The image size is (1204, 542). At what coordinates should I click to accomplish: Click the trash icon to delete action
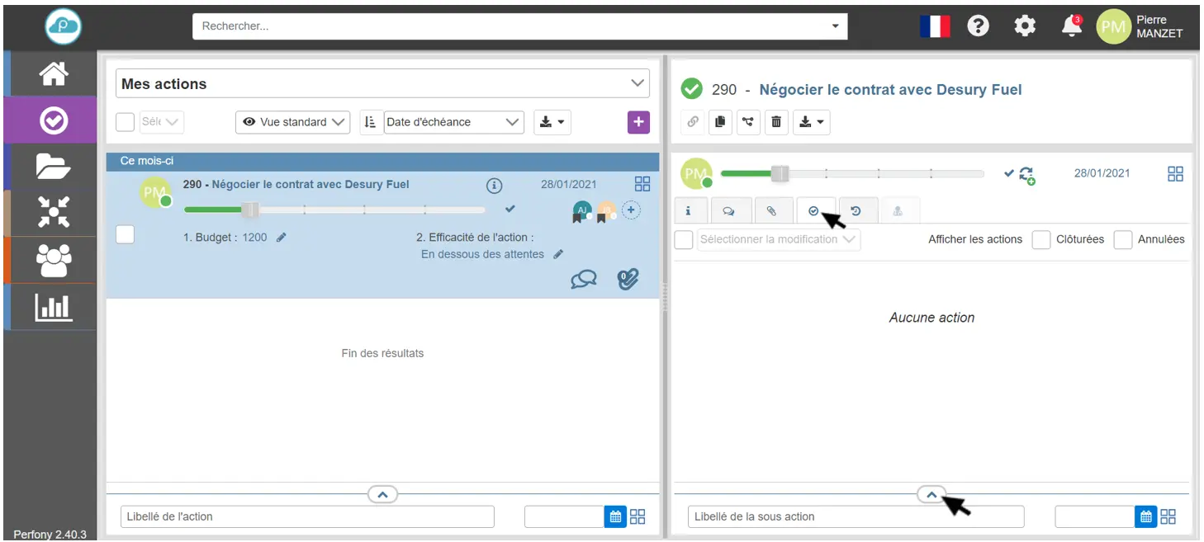coord(776,122)
